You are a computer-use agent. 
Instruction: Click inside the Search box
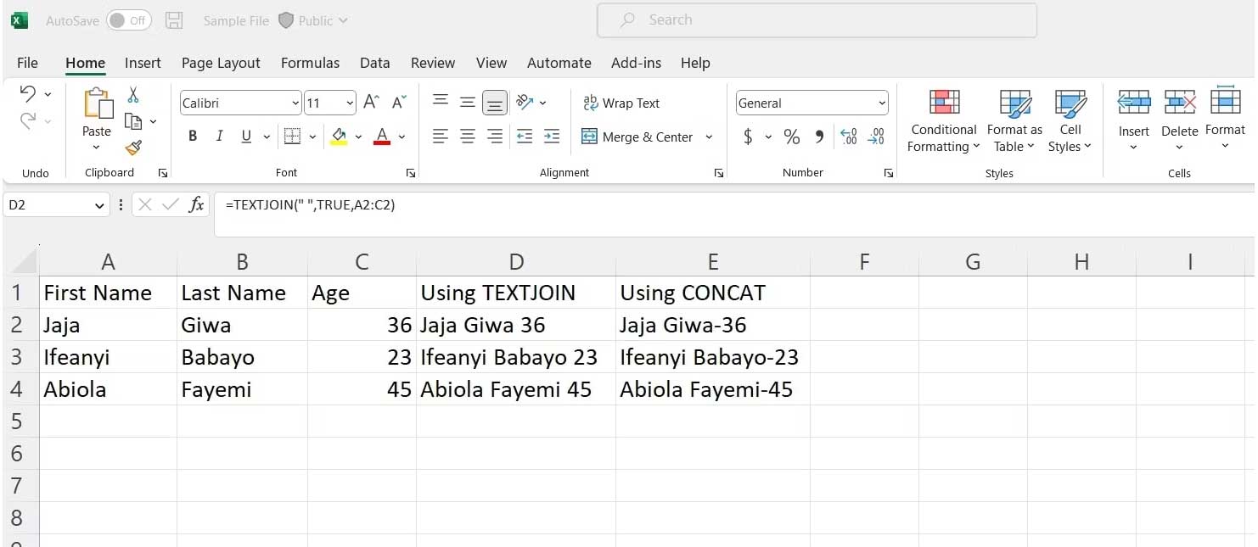[x=817, y=20]
